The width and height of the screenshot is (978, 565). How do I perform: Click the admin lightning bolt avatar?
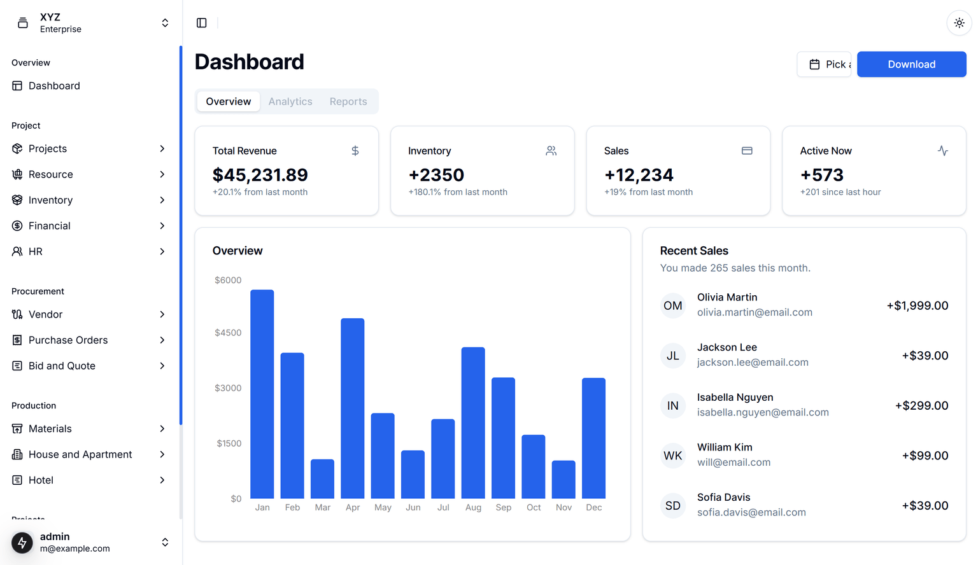click(22, 542)
